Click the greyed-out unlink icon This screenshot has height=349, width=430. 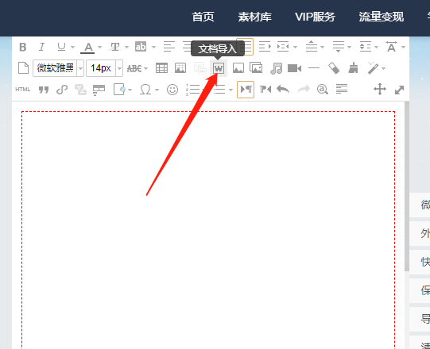(80, 90)
